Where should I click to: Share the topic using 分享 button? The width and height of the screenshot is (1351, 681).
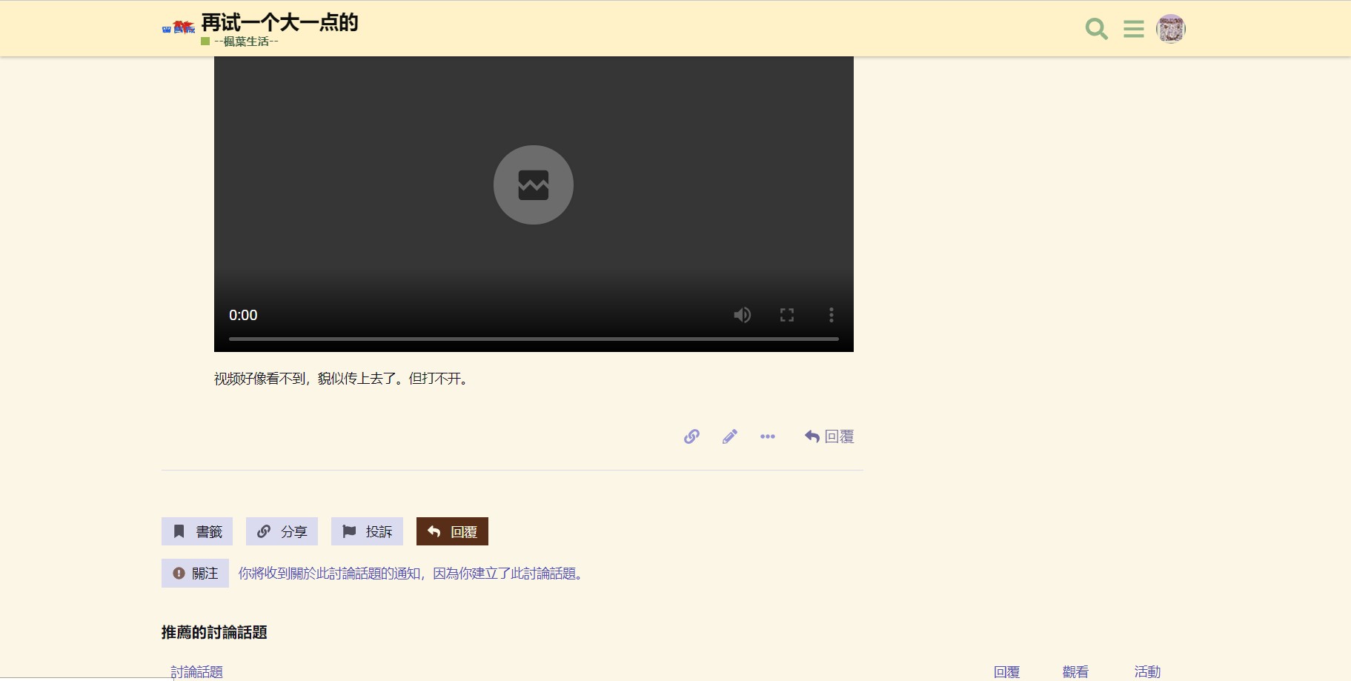[282, 531]
